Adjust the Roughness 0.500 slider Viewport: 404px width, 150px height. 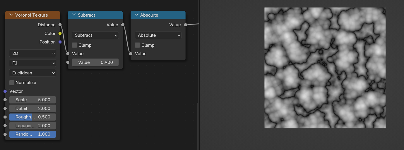point(32,117)
